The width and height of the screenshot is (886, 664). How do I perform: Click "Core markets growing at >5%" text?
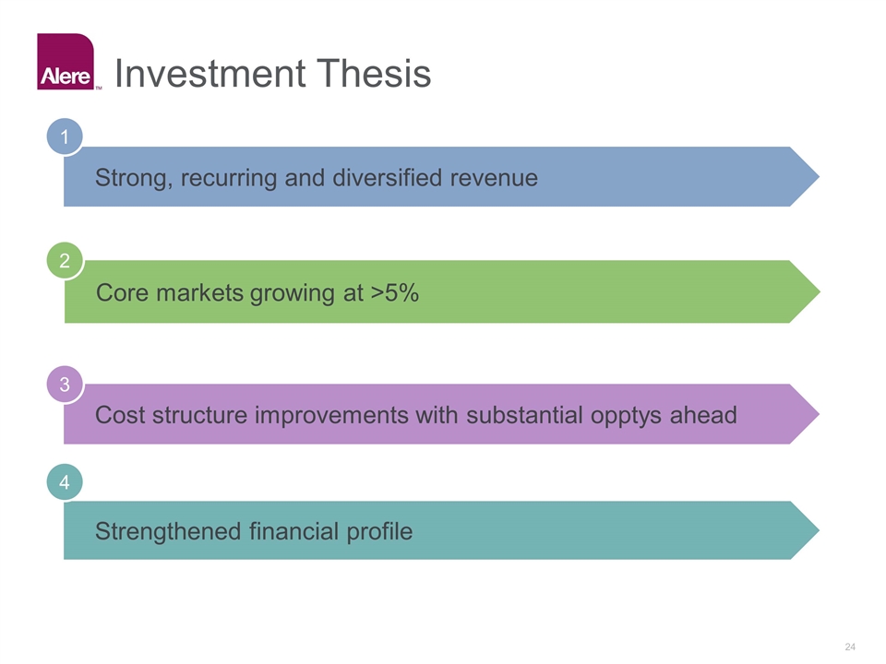257,293
